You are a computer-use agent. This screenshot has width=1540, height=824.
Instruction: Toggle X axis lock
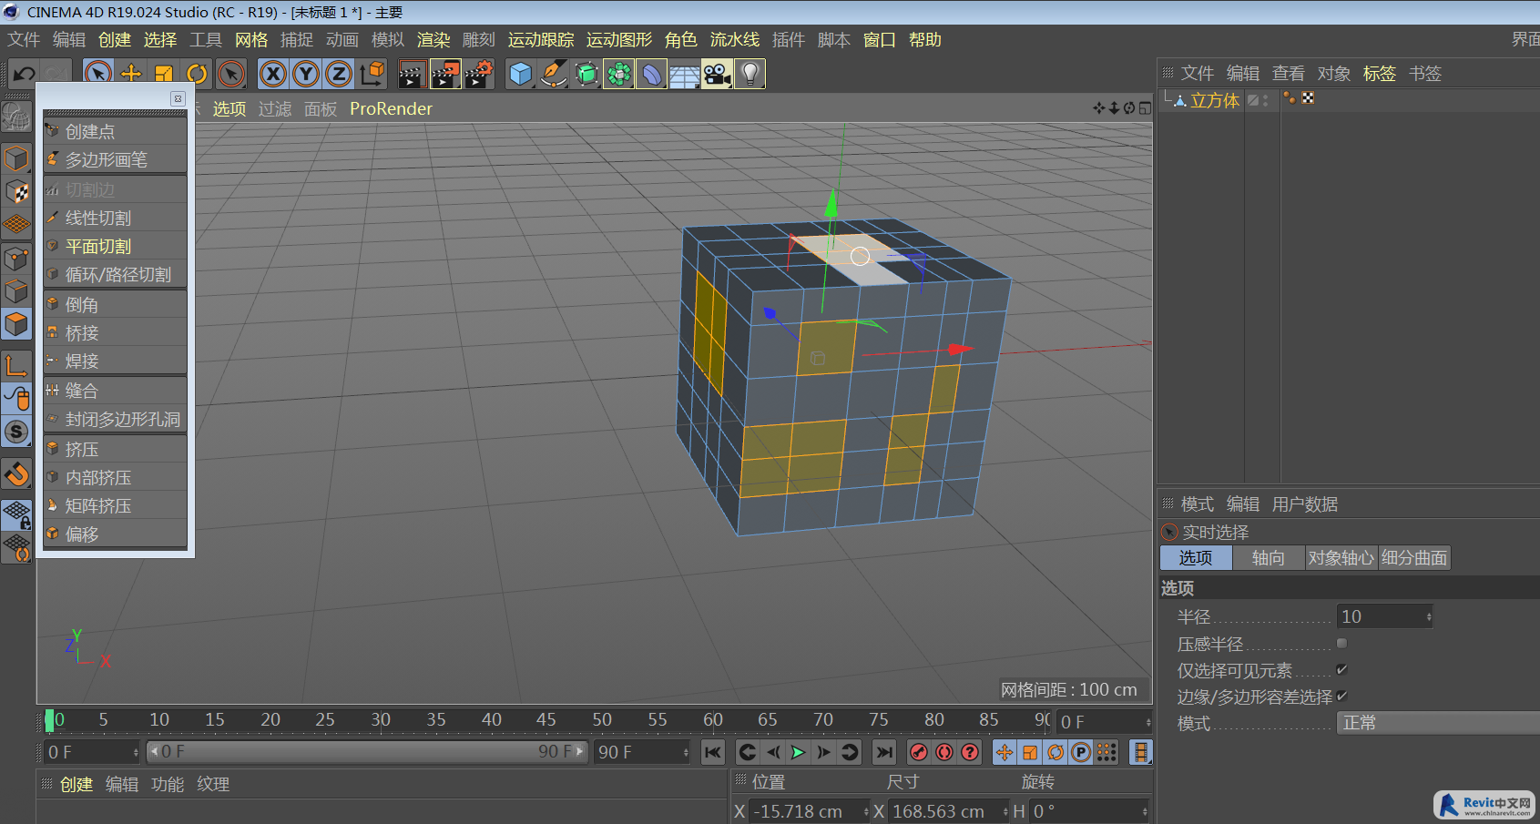tap(273, 74)
